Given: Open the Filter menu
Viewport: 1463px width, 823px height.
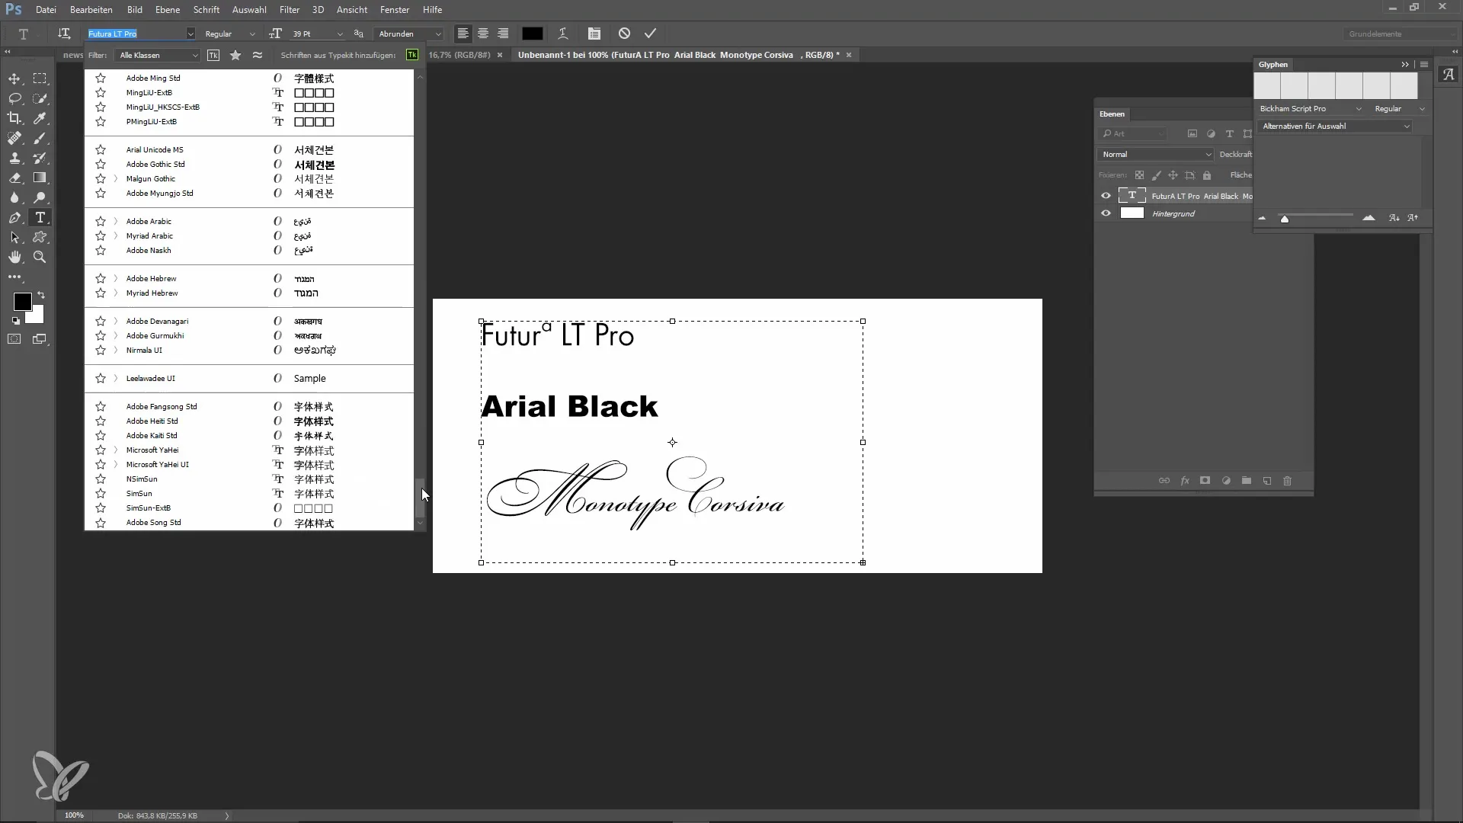Looking at the screenshot, I should [290, 10].
